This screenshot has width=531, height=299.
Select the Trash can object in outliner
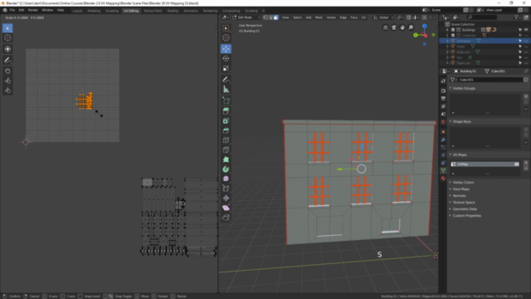(463, 63)
